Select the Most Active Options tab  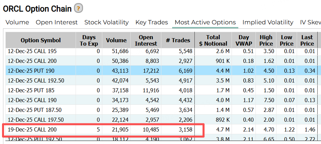[x=205, y=22]
